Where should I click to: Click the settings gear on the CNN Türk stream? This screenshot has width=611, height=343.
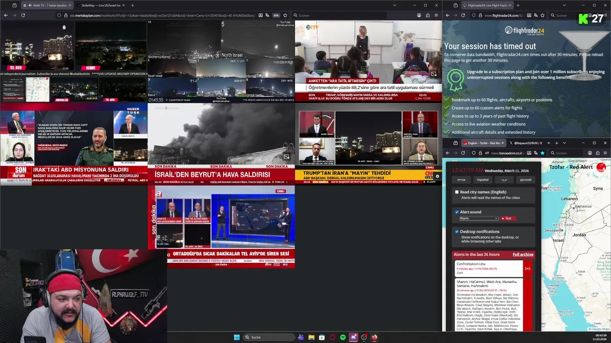click(437, 177)
